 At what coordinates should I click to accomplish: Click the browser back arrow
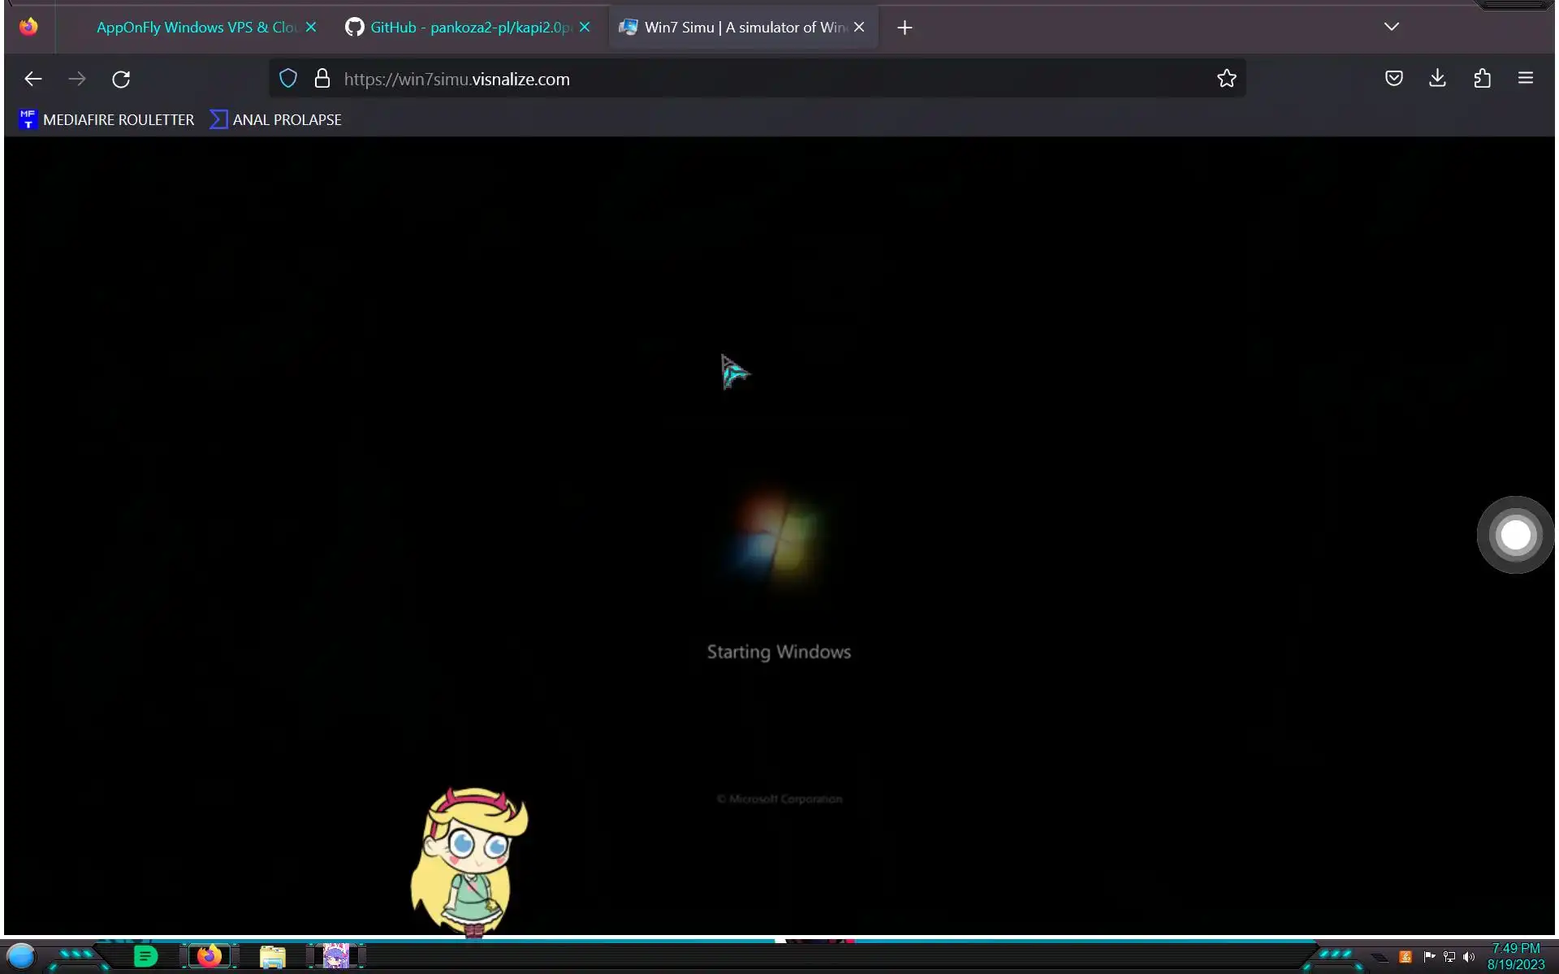tap(33, 79)
